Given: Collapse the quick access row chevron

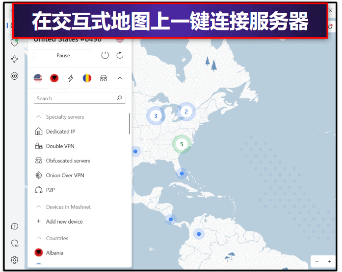Looking at the screenshot, I should pos(120,78).
